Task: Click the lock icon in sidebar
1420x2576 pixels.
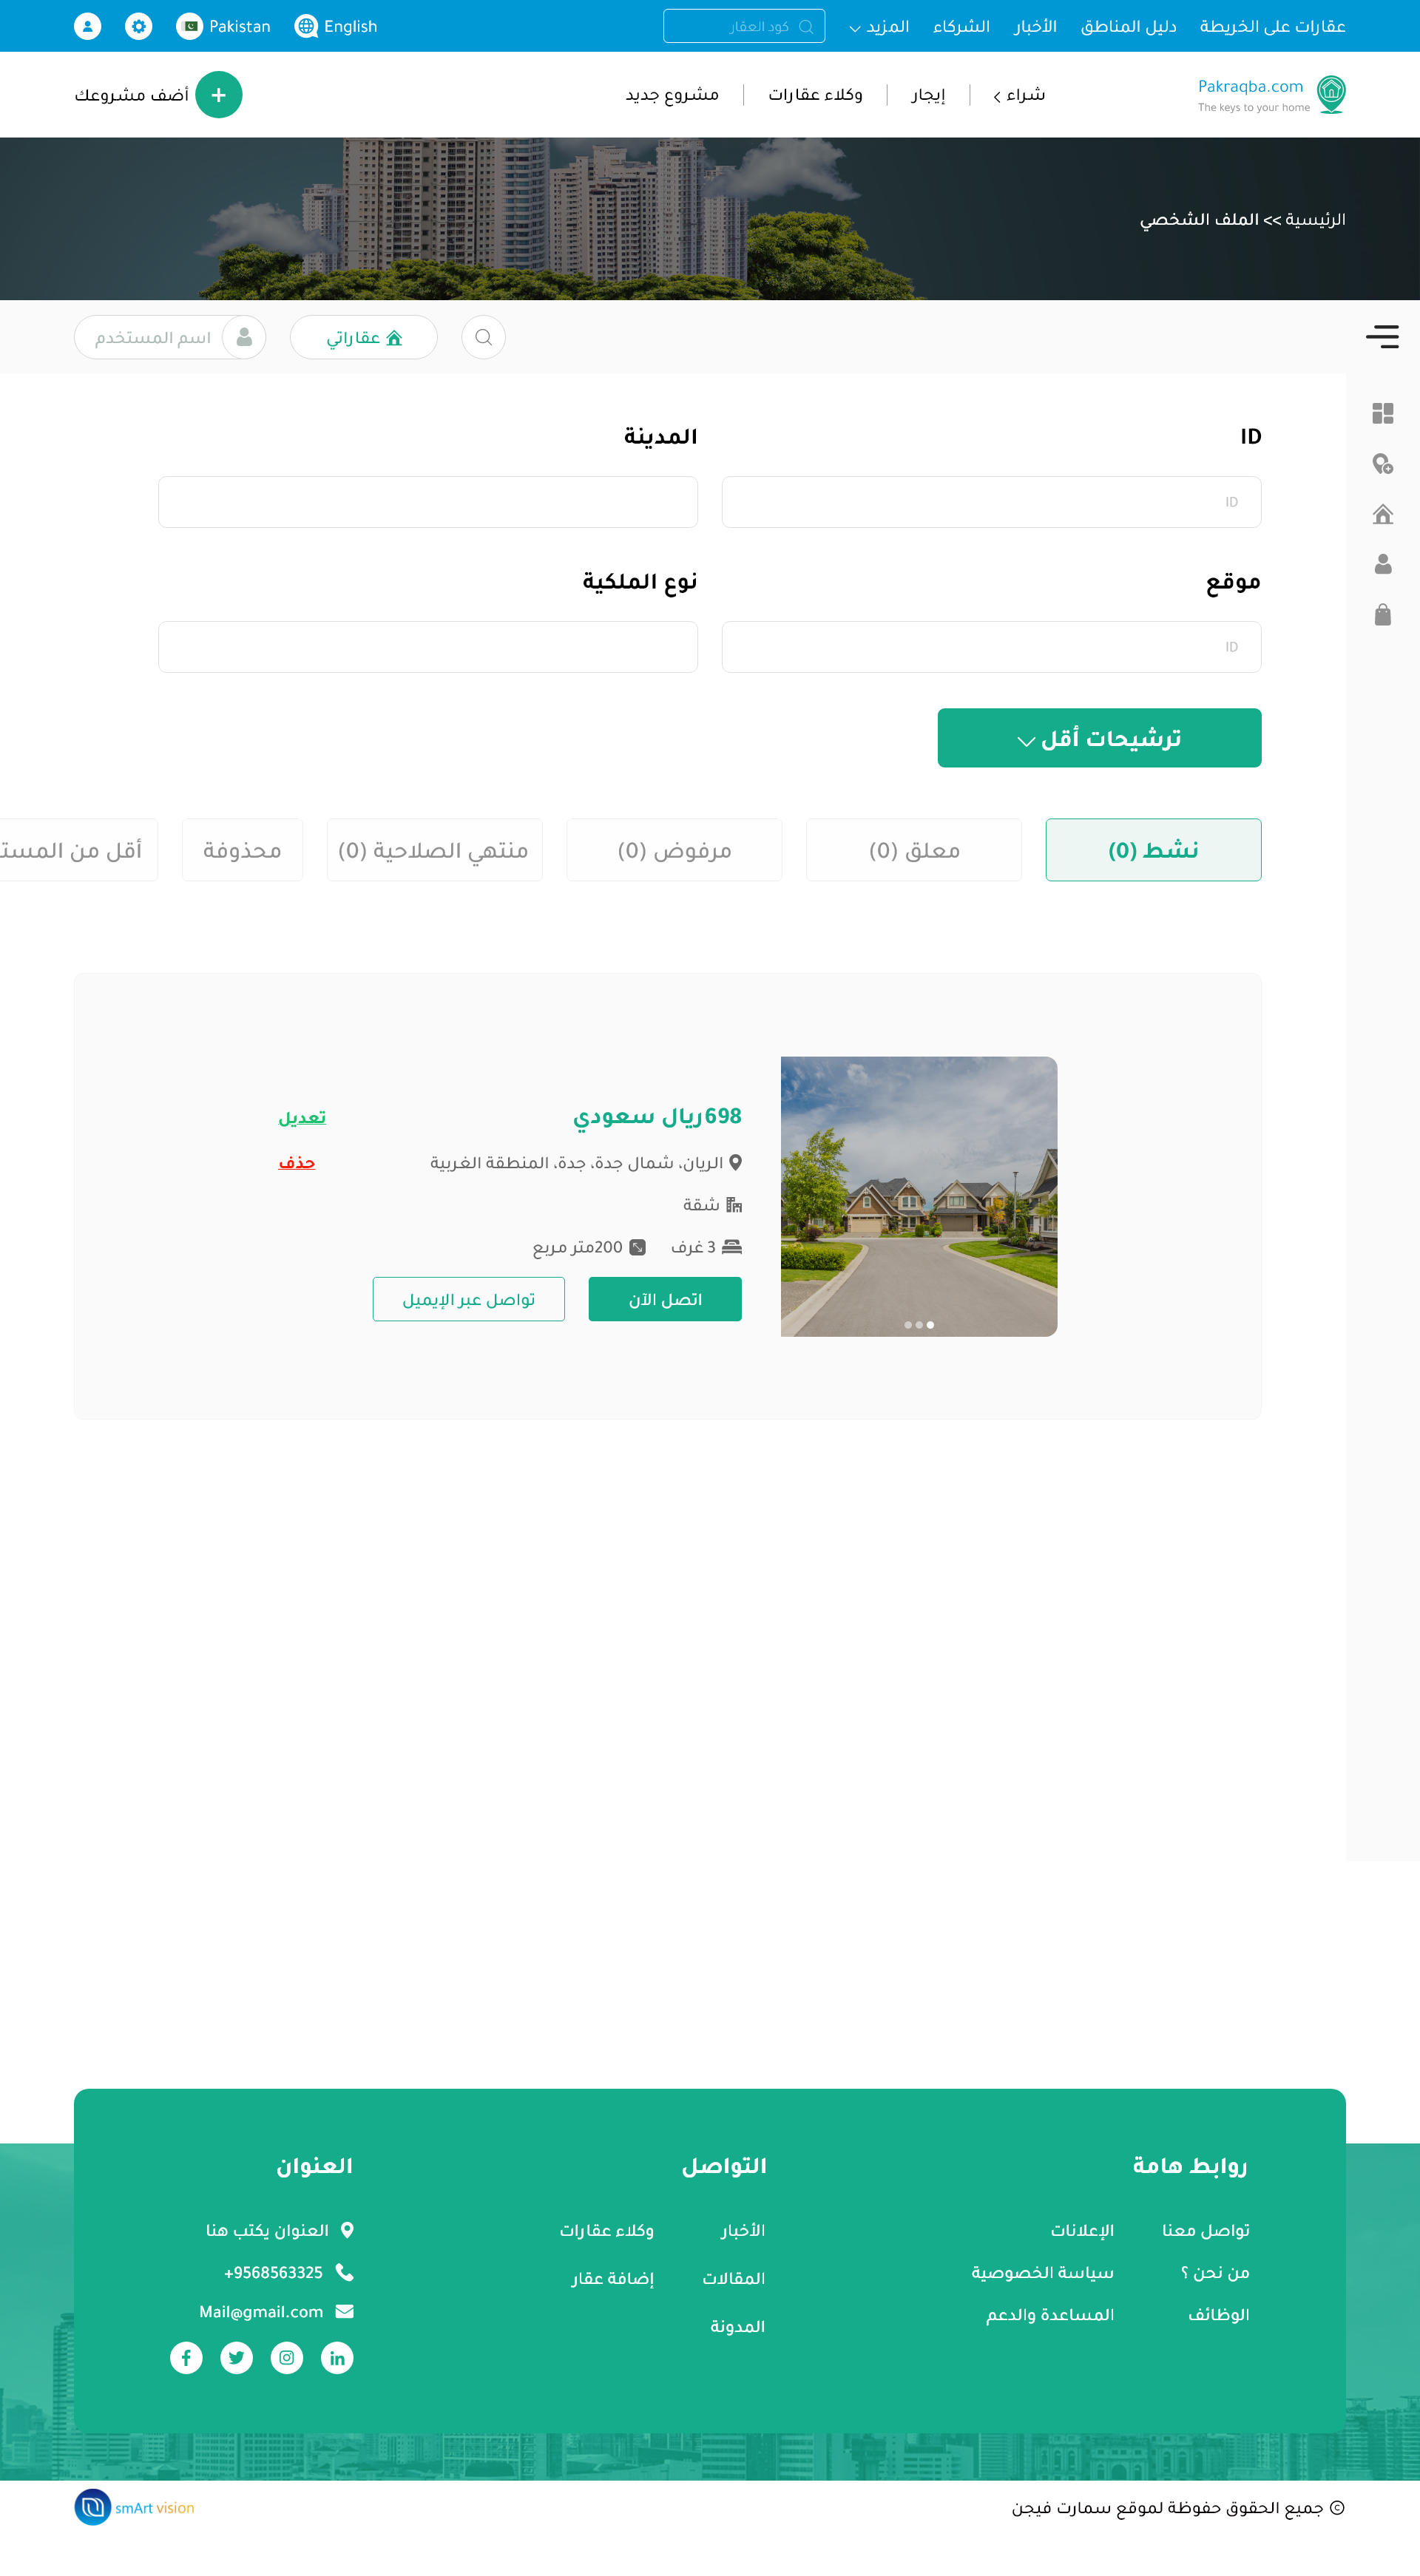Action: tap(1383, 614)
